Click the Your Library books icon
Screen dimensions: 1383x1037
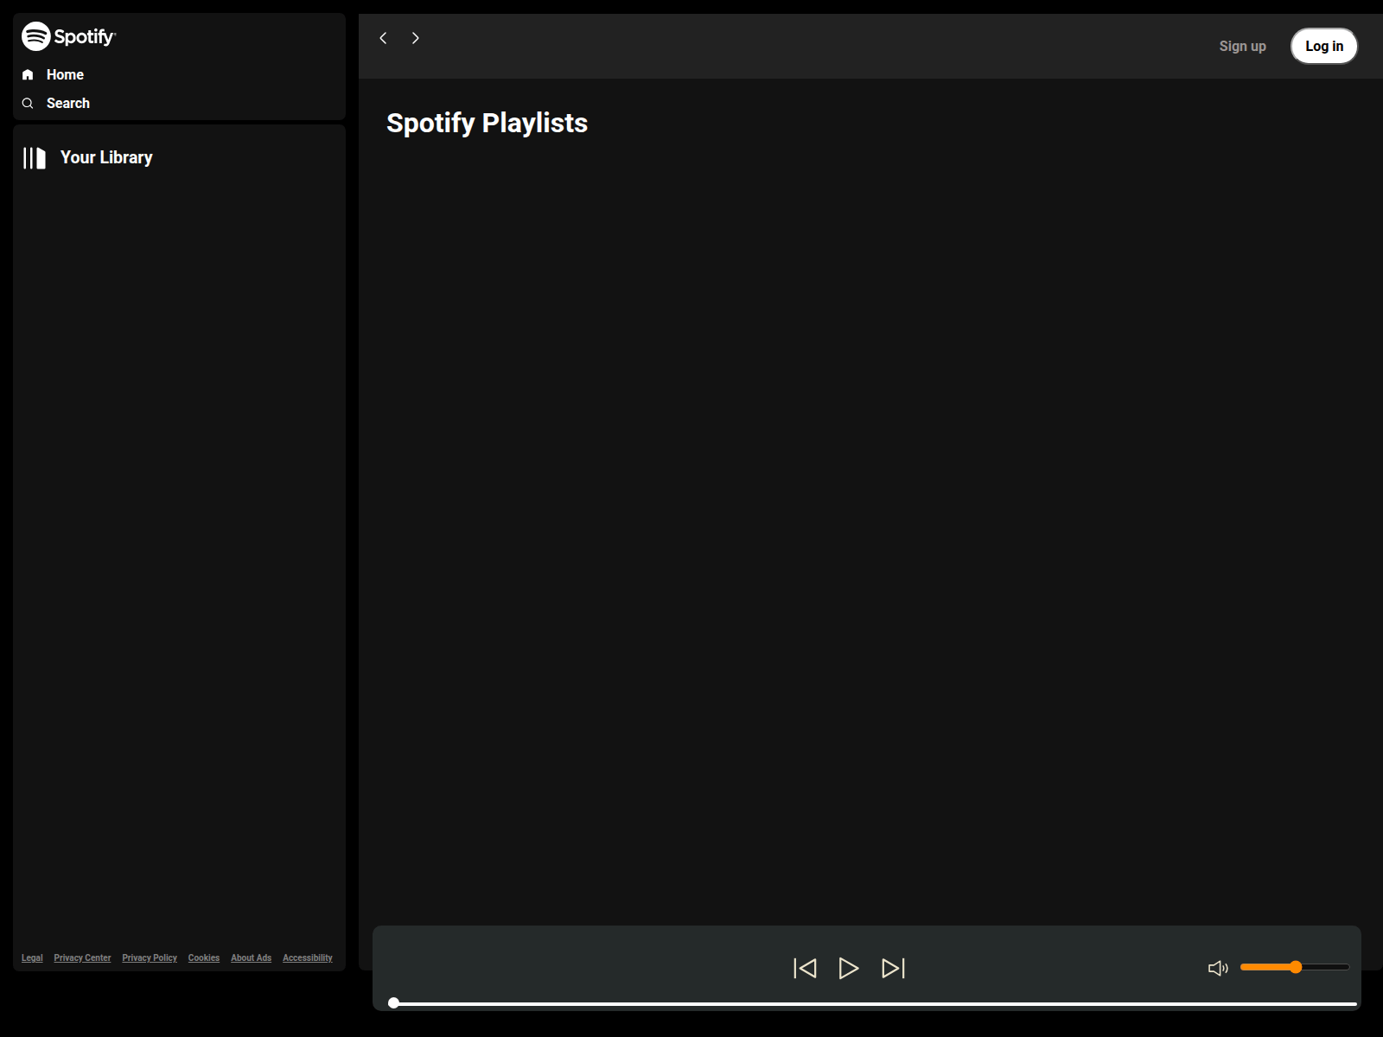pos(35,158)
